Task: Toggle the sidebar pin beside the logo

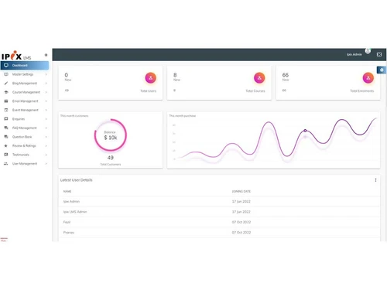Action: [x=46, y=55]
